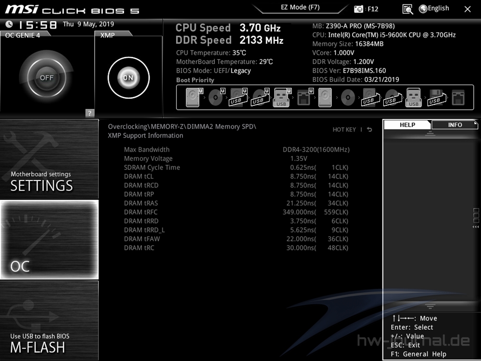The height and width of the screenshot is (361, 481).
Task: Open the HELP tab
Action: click(407, 125)
